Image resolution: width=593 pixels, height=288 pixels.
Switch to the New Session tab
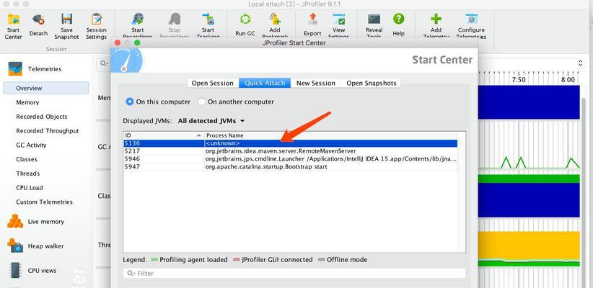point(316,83)
